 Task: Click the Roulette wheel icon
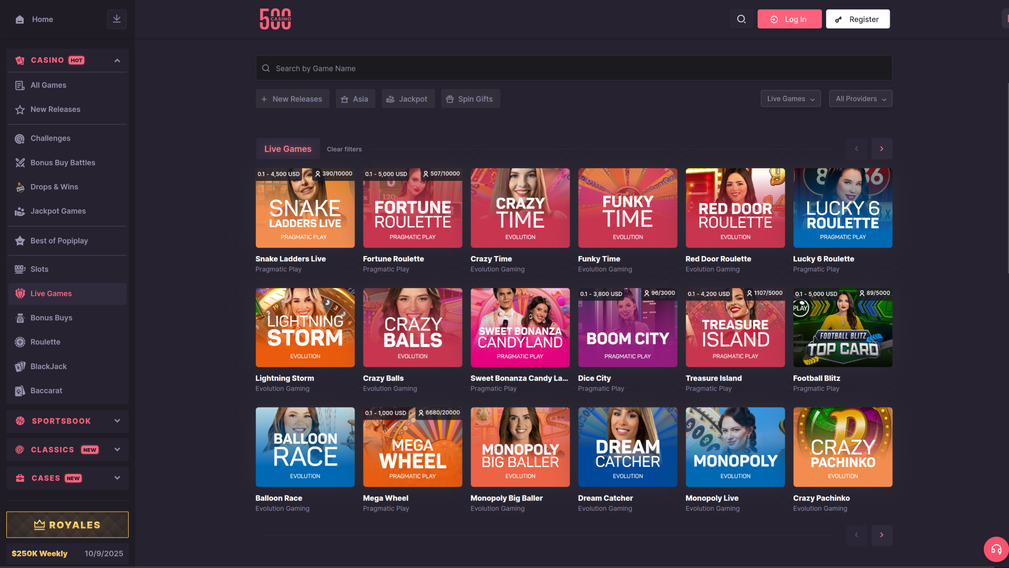click(x=20, y=342)
